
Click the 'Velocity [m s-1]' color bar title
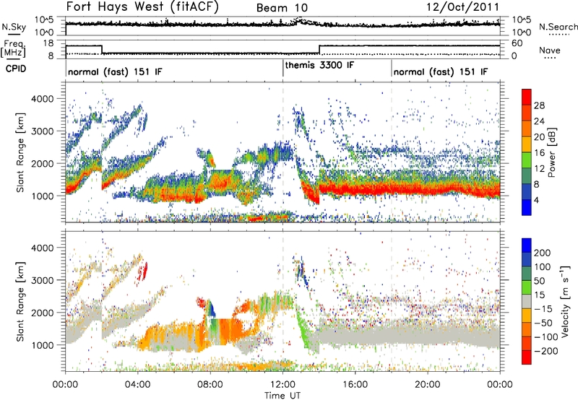[x=566, y=301]
